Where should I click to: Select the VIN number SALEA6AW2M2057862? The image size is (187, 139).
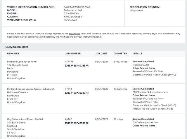pos(77,7)
